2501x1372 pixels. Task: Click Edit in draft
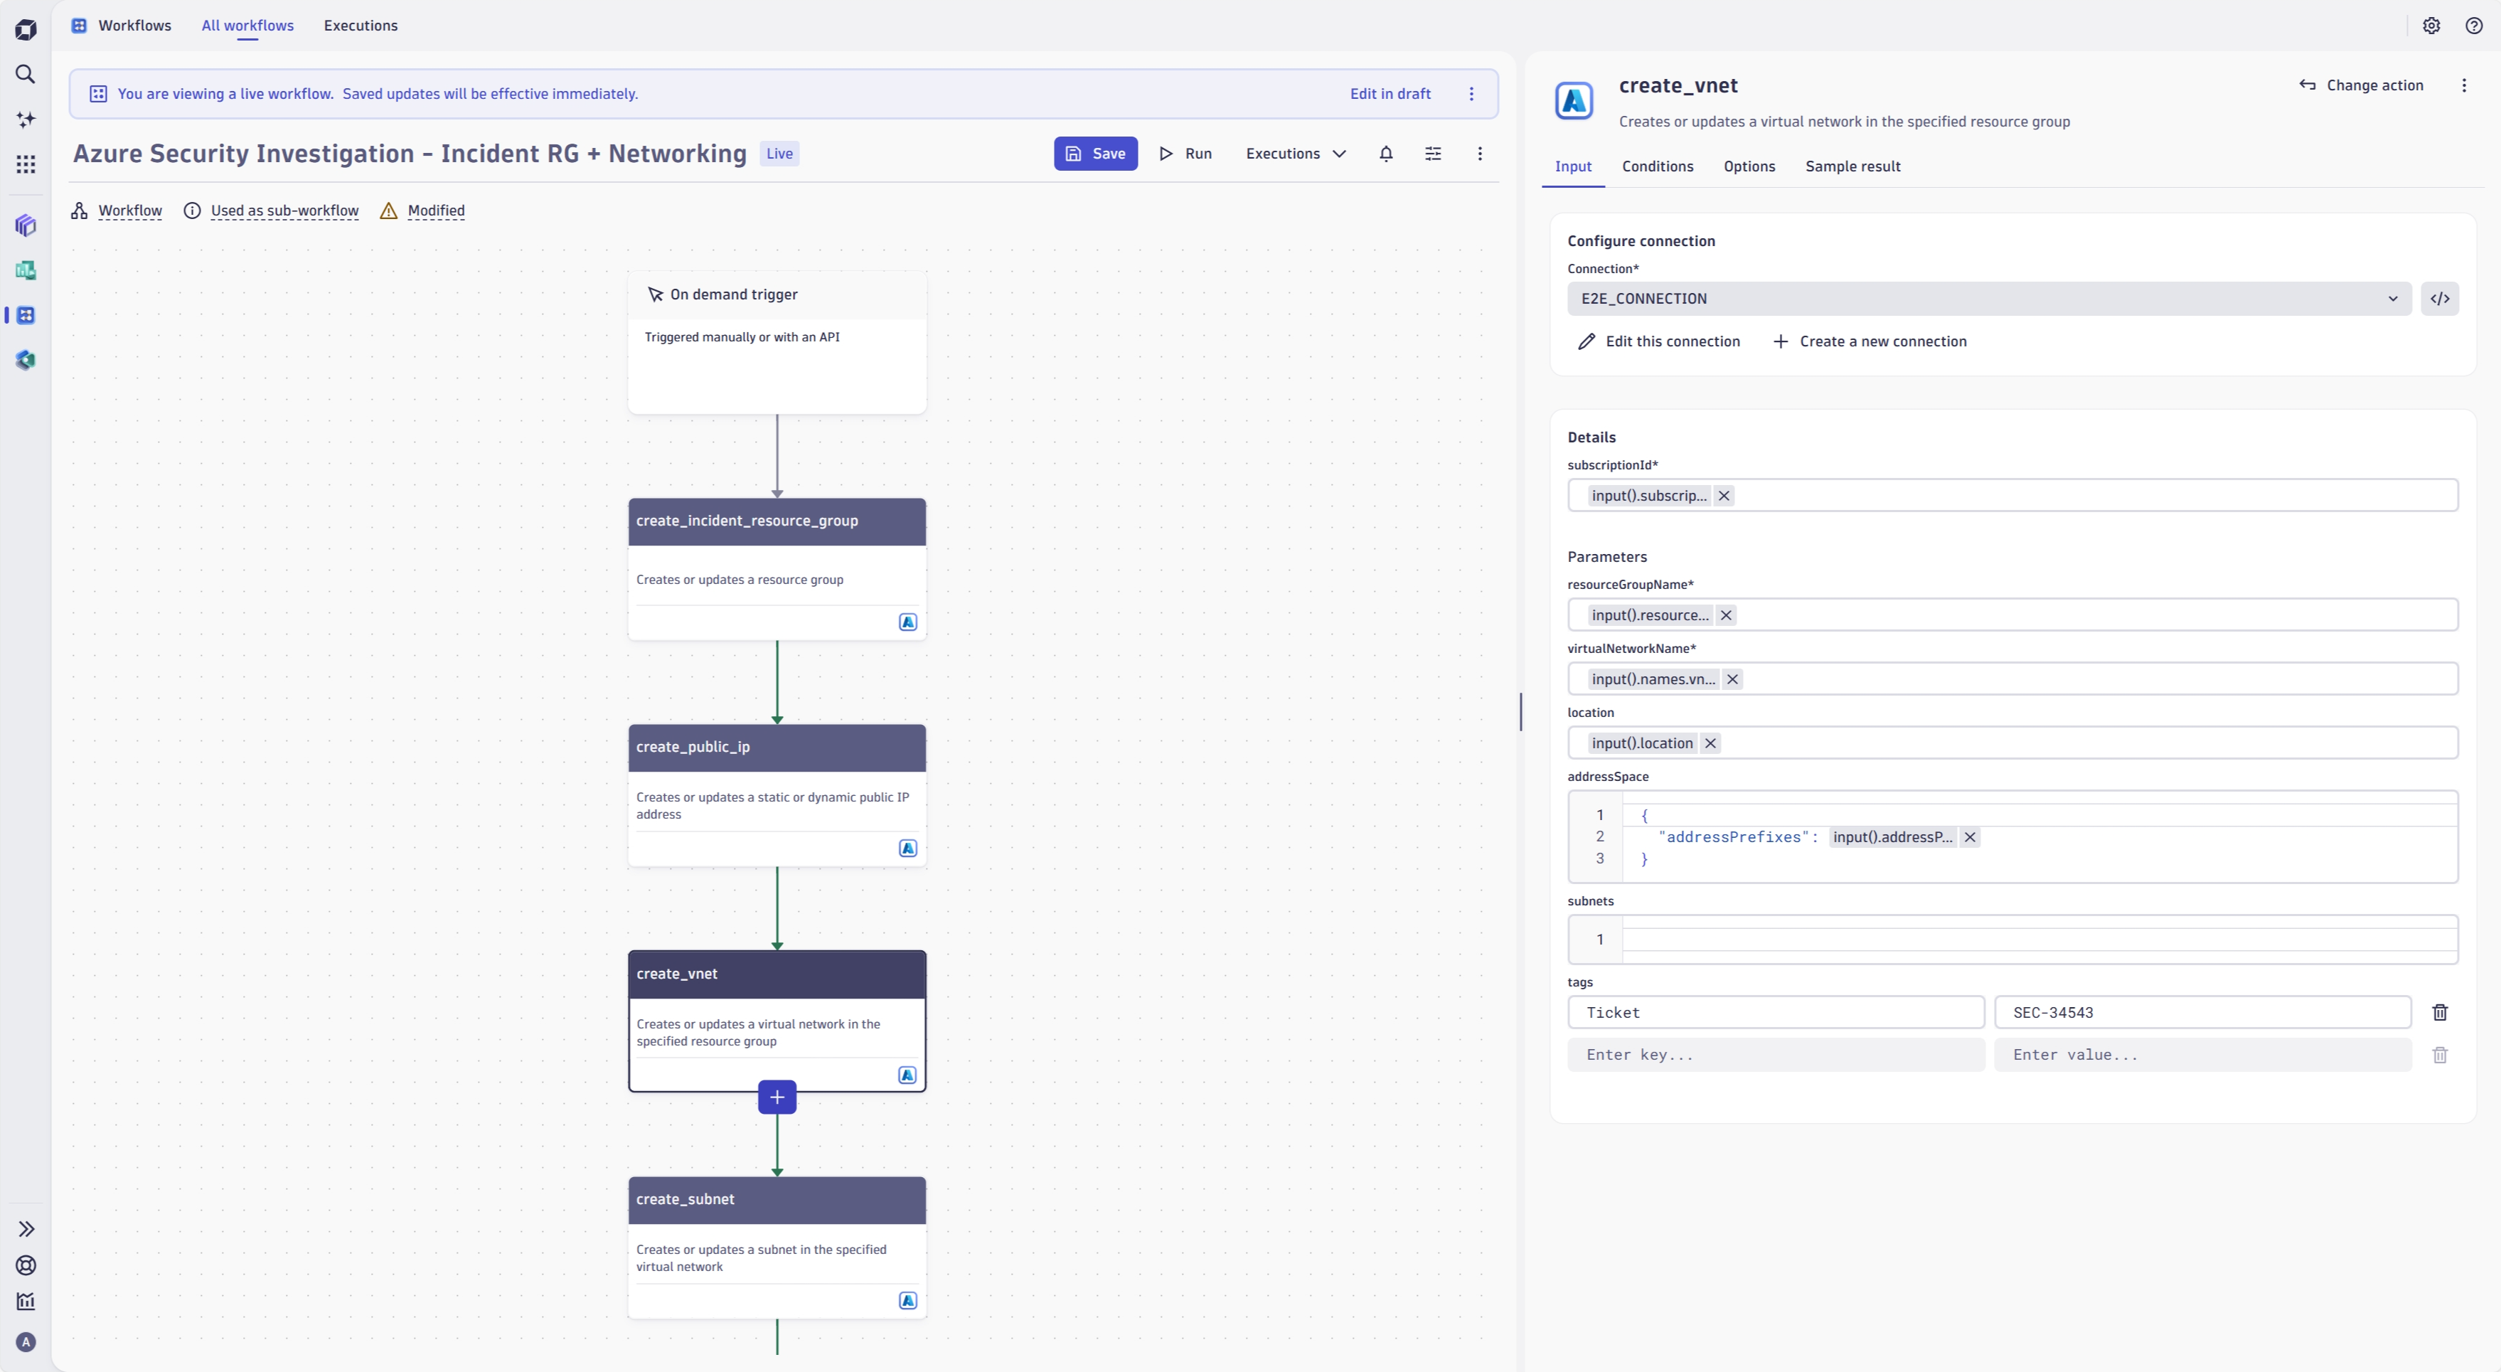click(x=1390, y=93)
